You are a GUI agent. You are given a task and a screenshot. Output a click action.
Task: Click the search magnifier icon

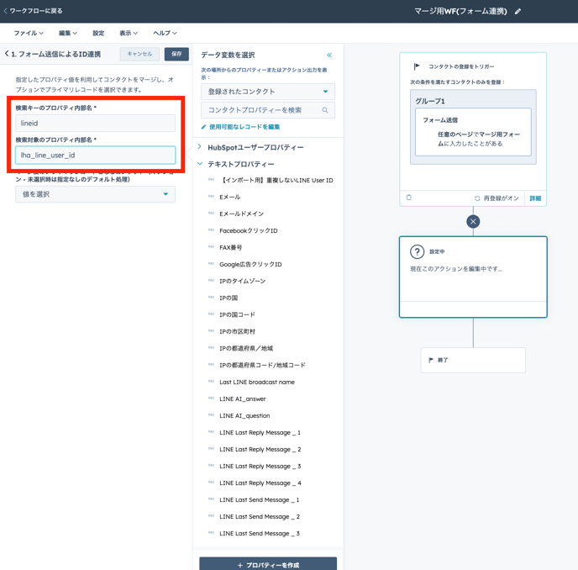(325, 110)
